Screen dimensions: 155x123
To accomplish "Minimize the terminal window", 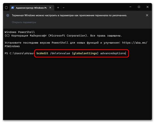I will 130,7.
